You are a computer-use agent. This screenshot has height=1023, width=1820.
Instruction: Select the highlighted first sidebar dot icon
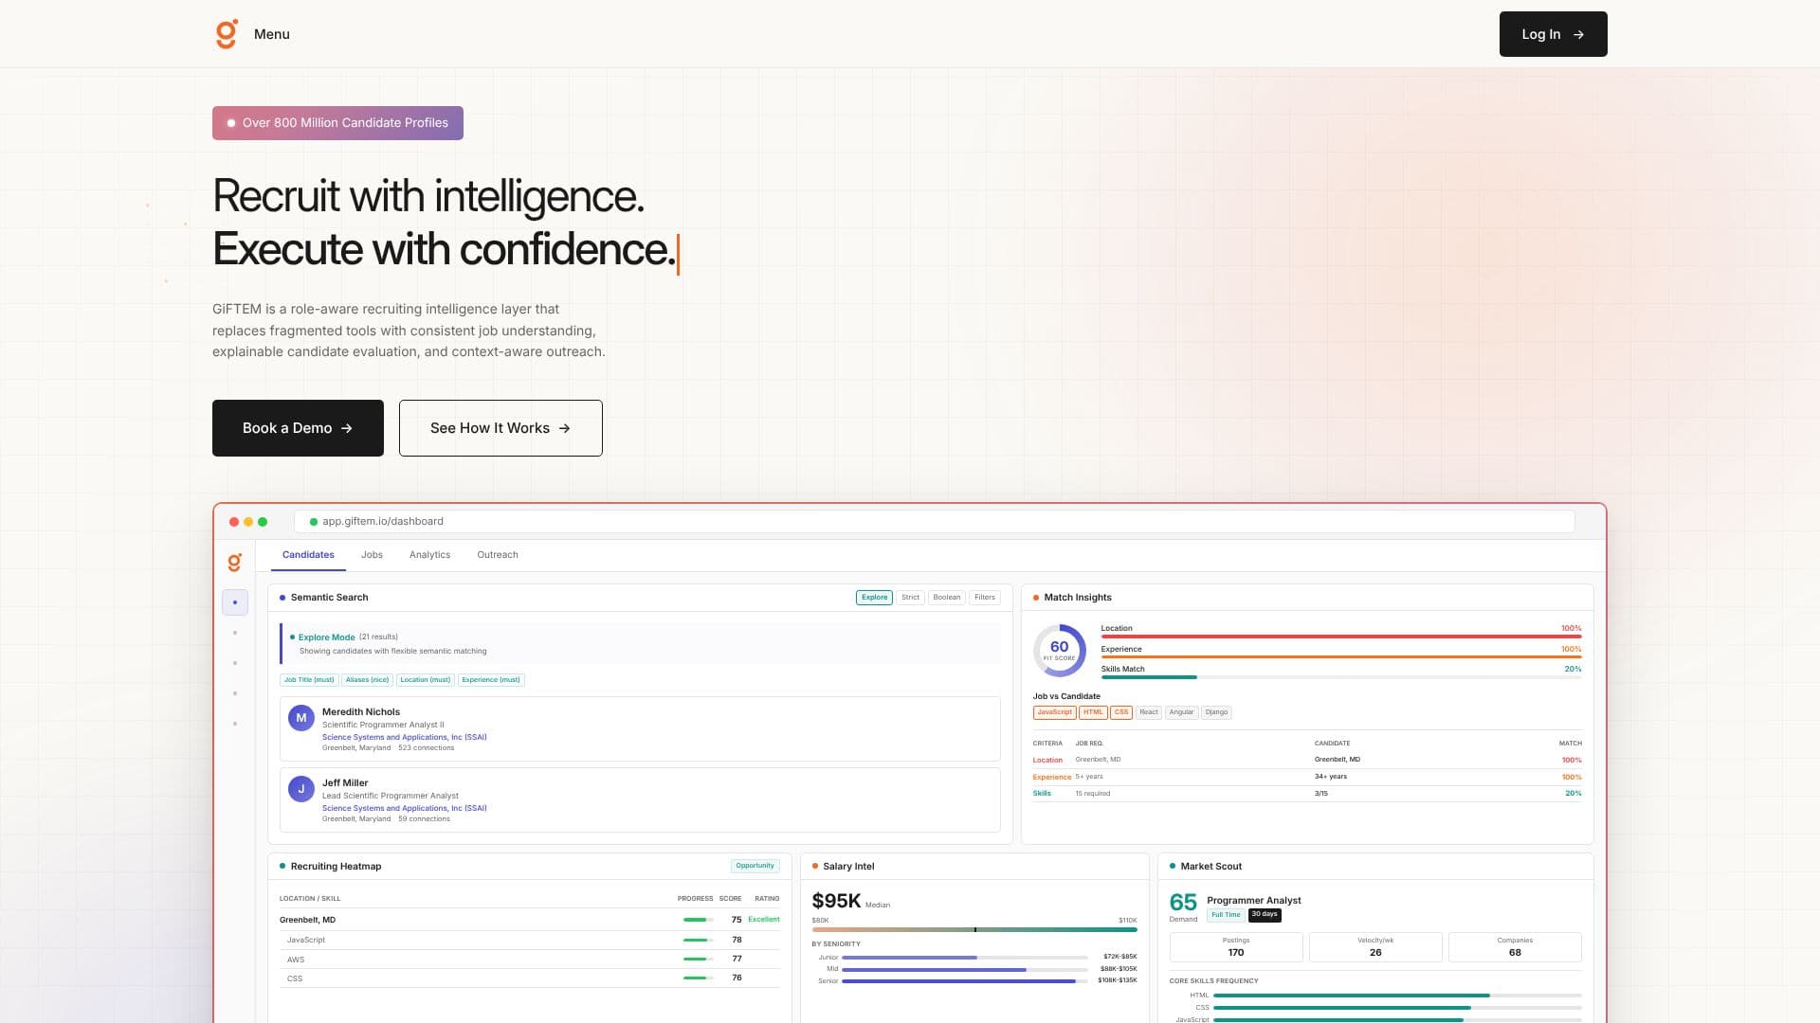pyautogui.click(x=235, y=602)
